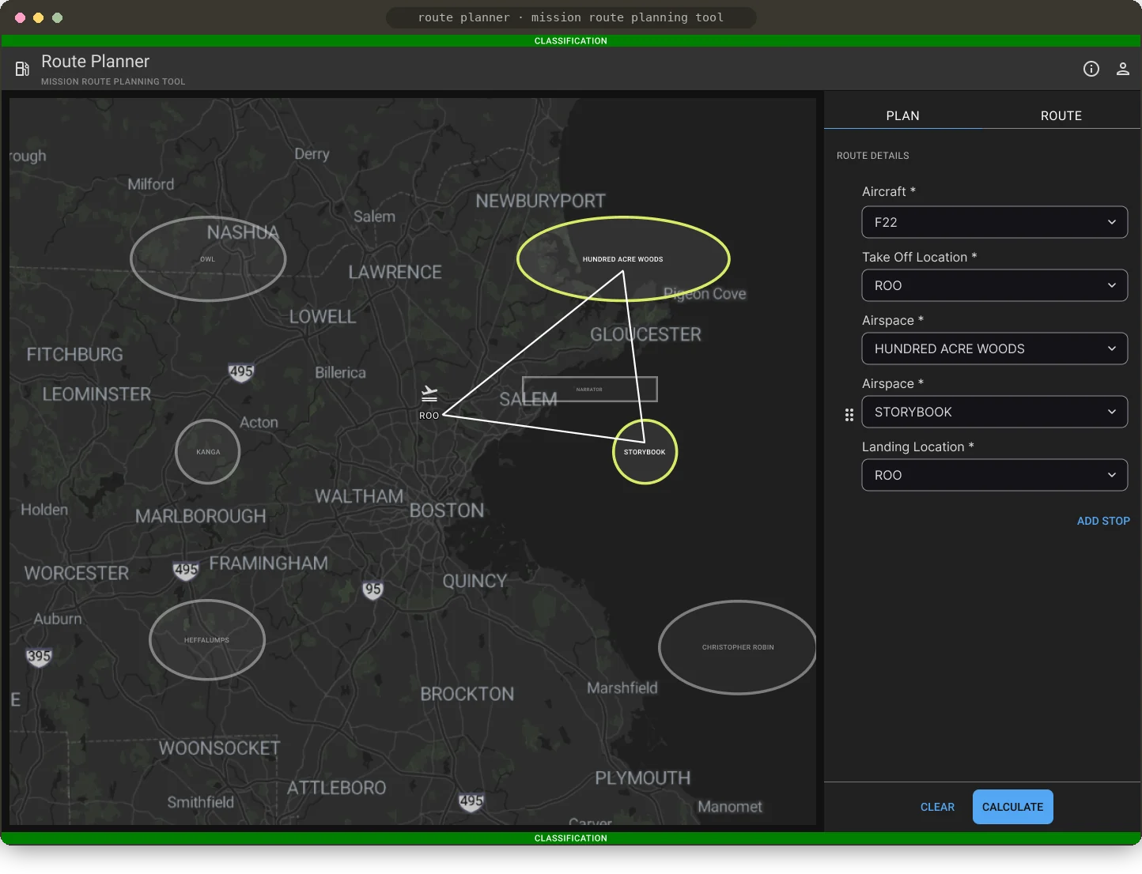Select the OWL airspace ellipse on map

[x=208, y=258]
